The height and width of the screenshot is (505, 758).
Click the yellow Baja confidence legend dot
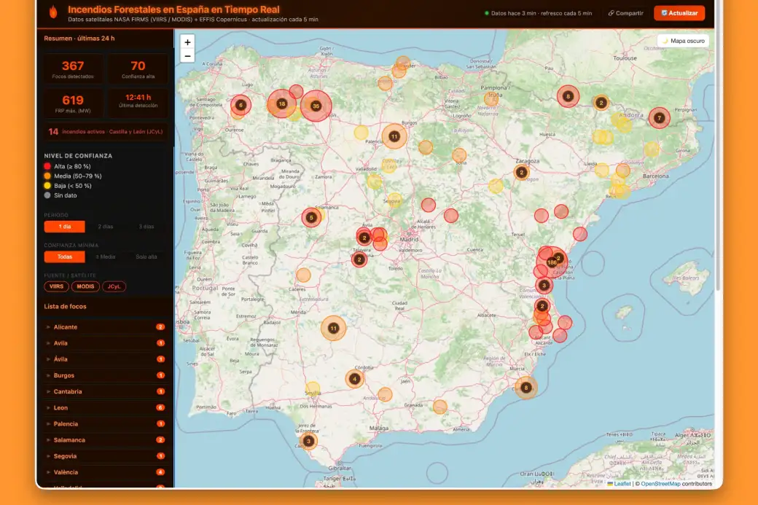click(x=47, y=186)
